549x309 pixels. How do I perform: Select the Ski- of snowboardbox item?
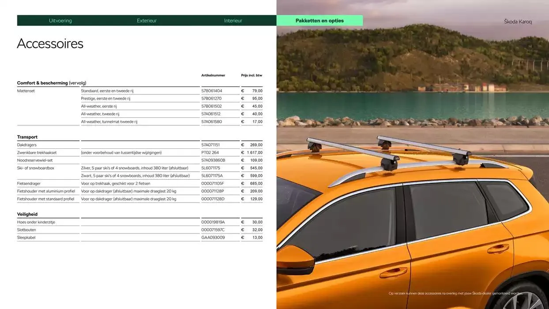click(36, 168)
